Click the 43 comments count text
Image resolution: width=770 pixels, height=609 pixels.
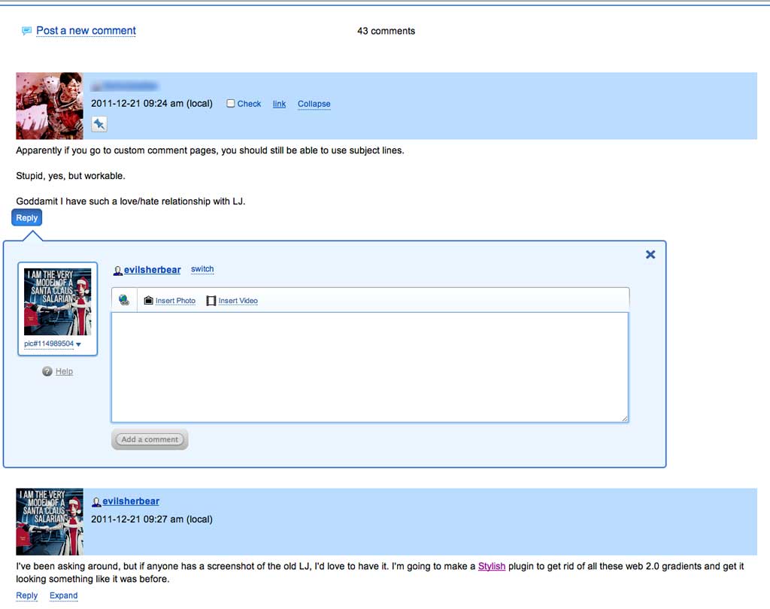386,31
